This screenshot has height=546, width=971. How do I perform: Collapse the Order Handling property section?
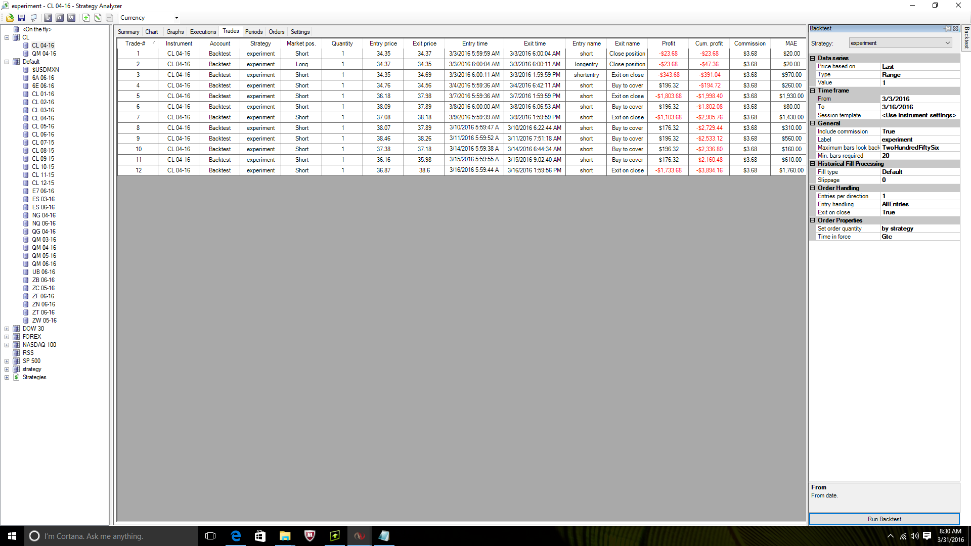click(x=813, y=188)
